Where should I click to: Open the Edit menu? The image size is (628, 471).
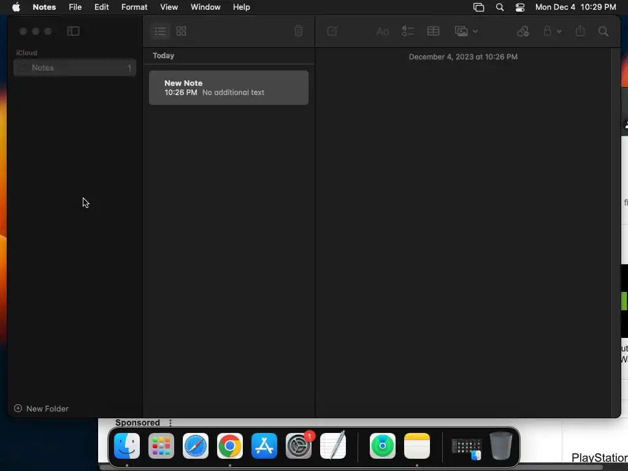(x=101, y=7)
